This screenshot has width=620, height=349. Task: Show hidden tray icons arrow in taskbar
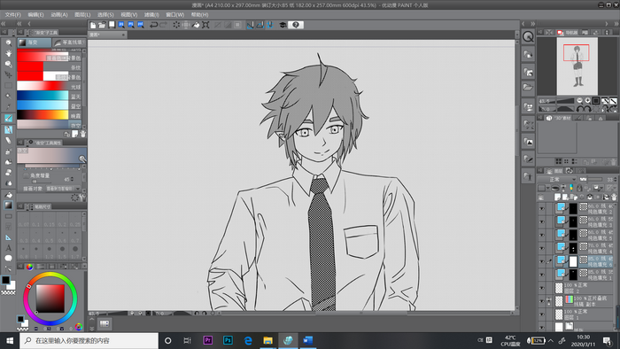click(x=550, y=340)
